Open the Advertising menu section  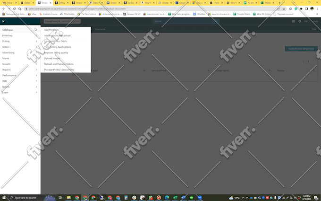pos(20,52)
